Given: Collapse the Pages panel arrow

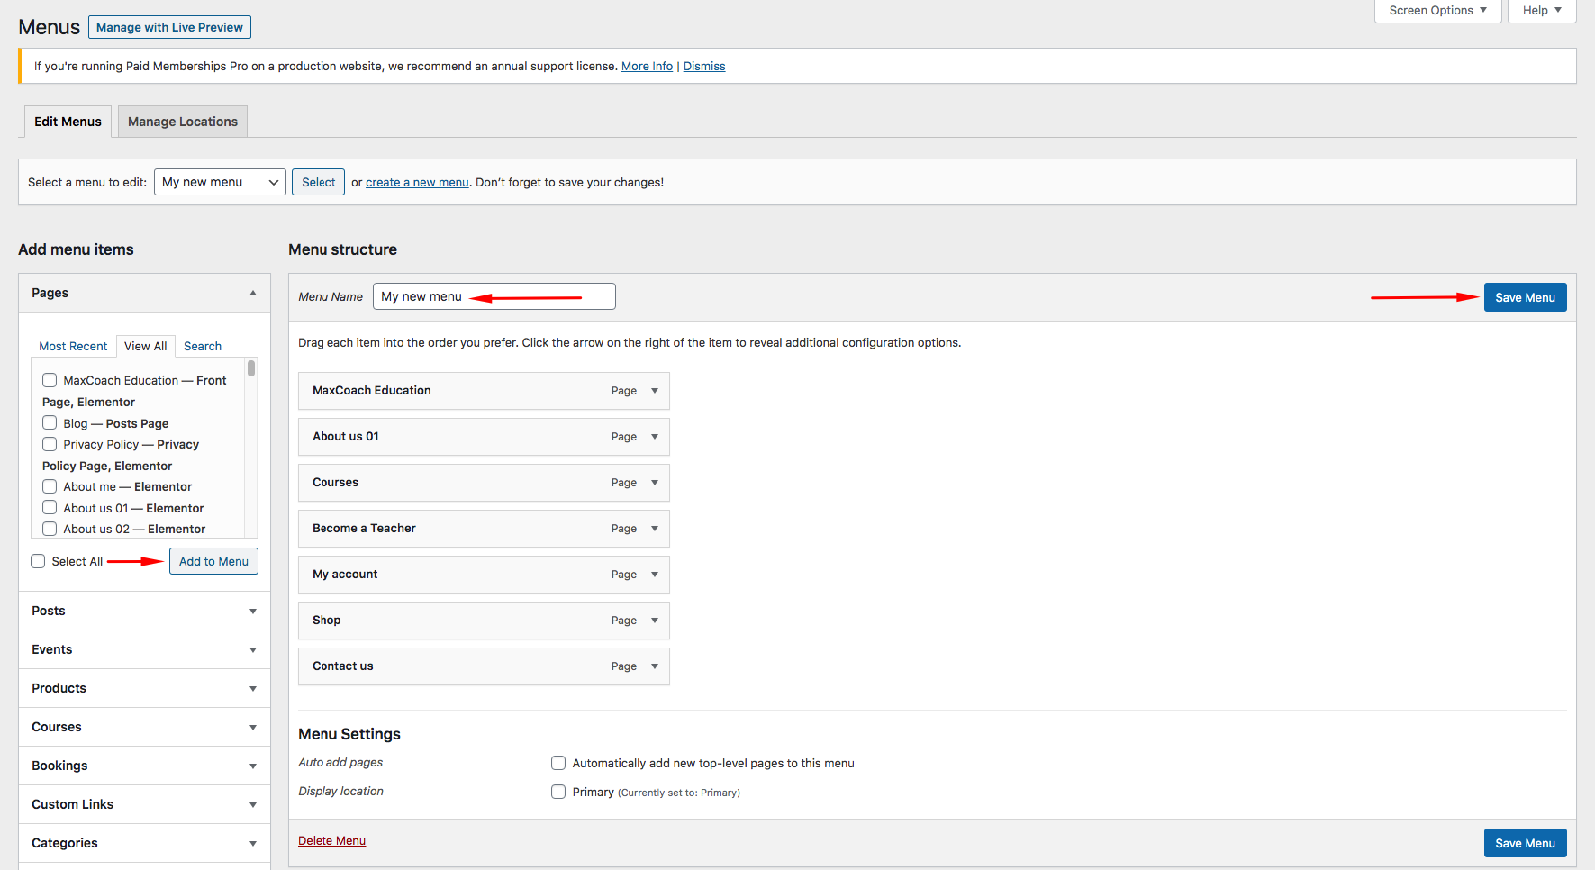Looking at the screenshot, I should (x=253, y=293).
